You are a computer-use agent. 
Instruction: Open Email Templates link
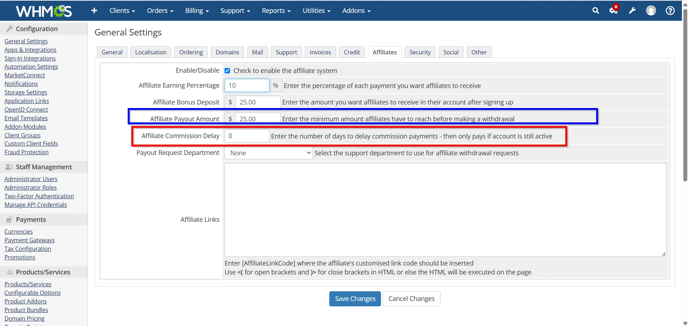[x=26, y=118]
